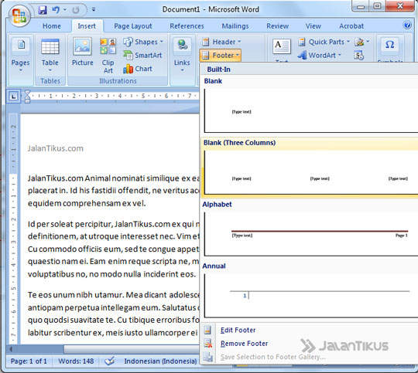Open the References tab
418x373 pixels.
coord(187,26)
